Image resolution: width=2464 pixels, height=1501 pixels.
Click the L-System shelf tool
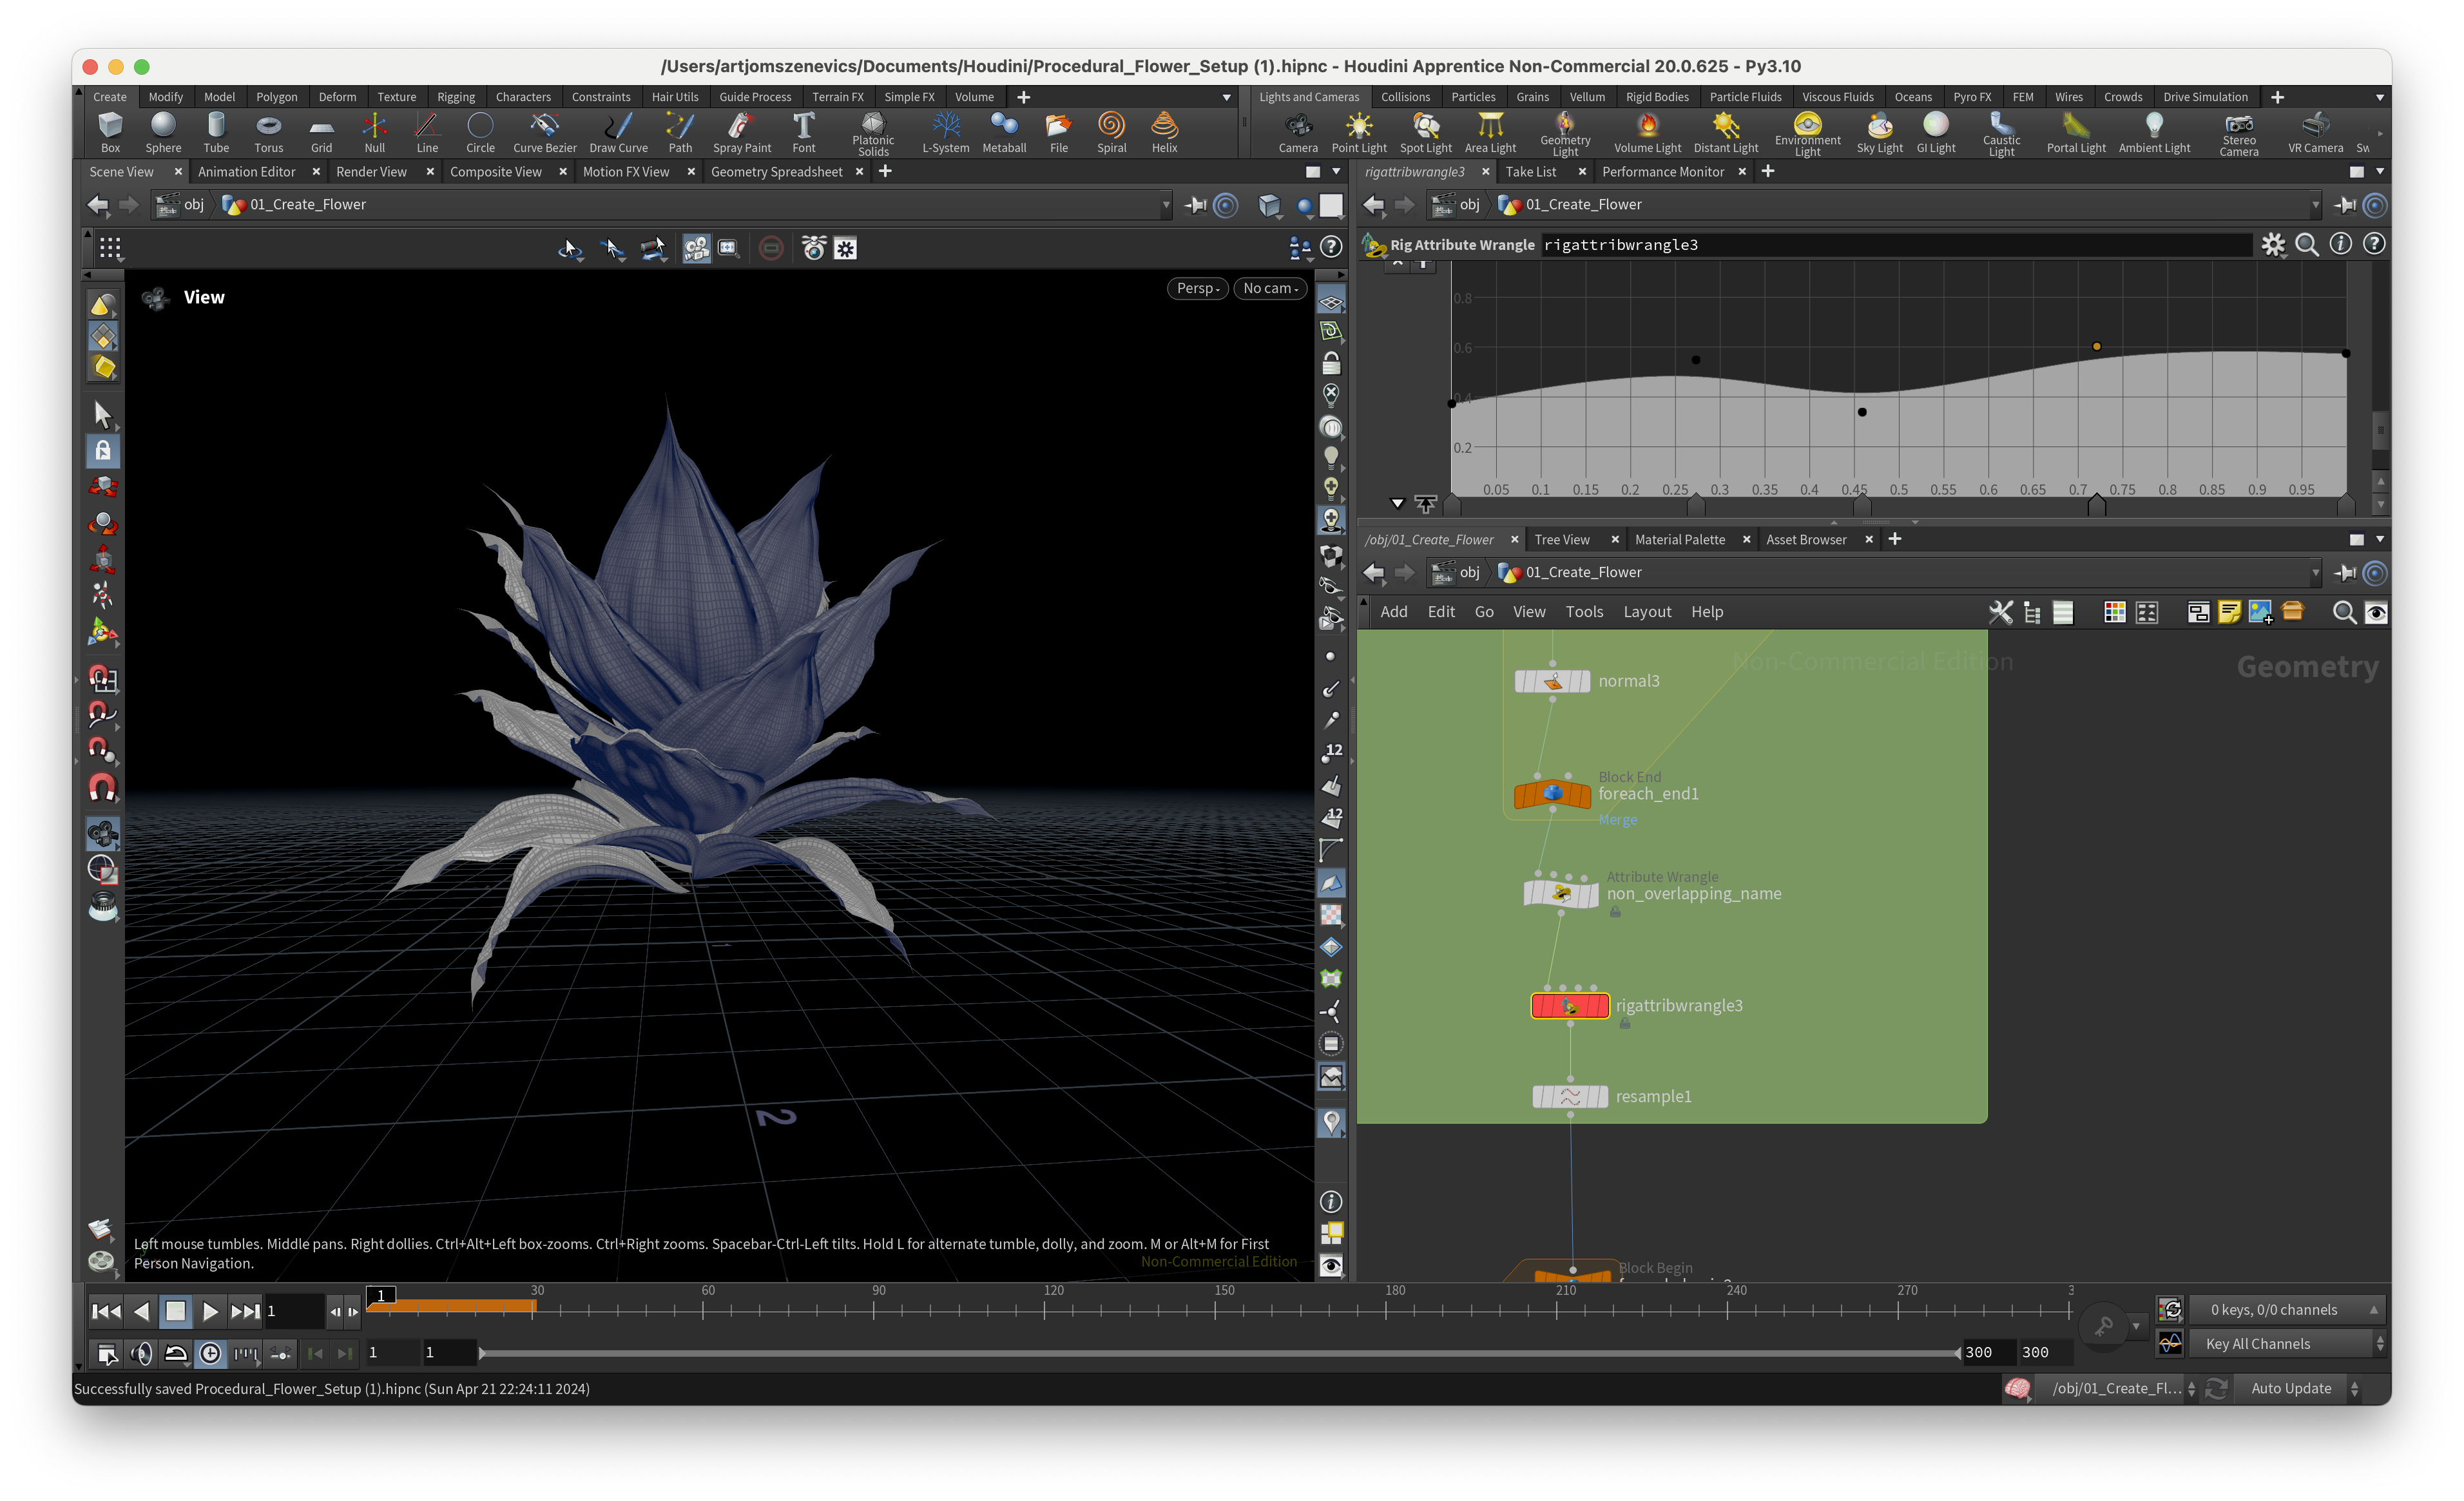(x=945, y=131)
